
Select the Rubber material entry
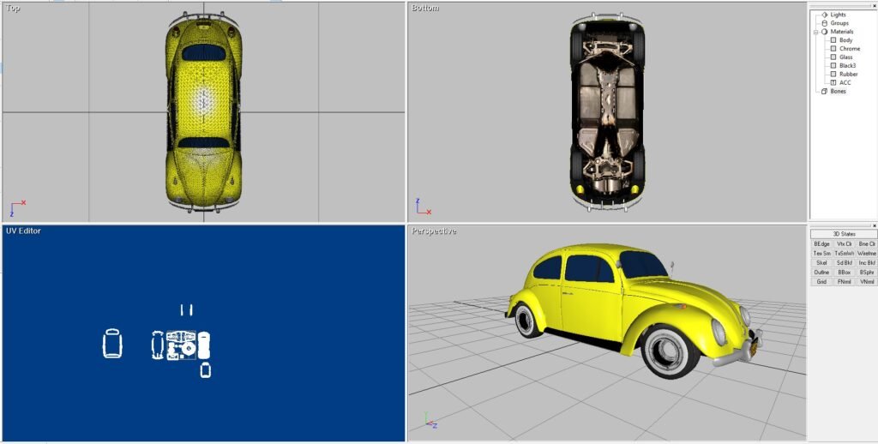pyautogui.click(x=848, y=74)
